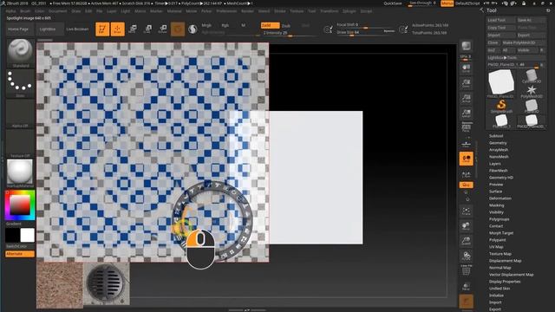This screenshot has width=555, height=312.
Task: Click the Rotate view icon
Action: click(x=467, y=256)
